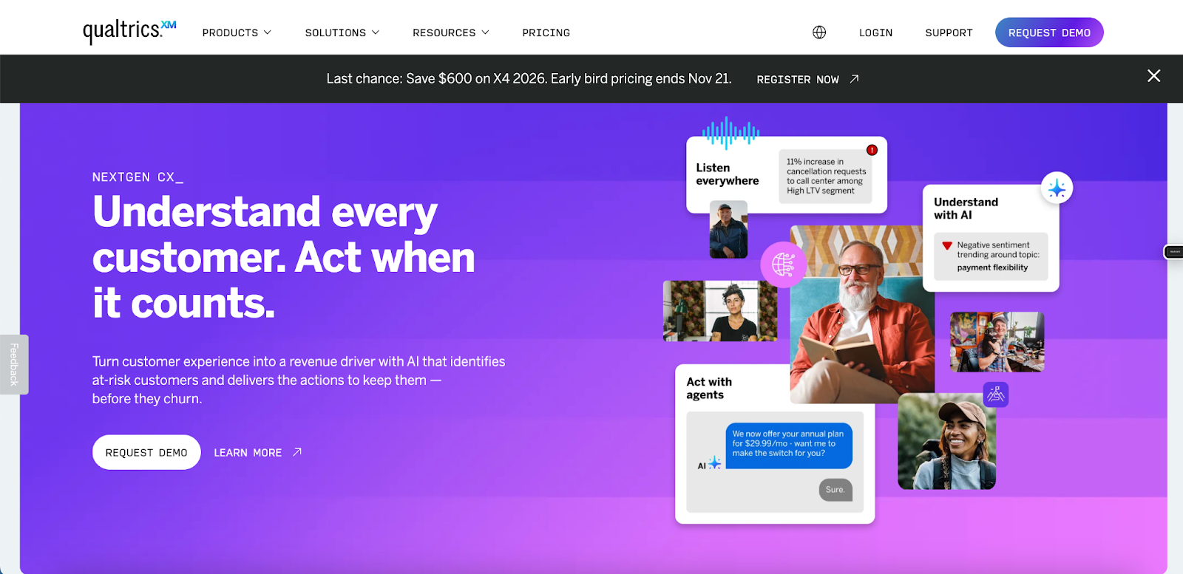Open the Support link in header
Screen dimensions: 1183x574
(949, 33)
